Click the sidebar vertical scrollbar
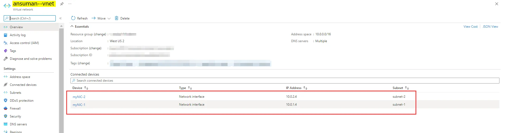The height and width of the screenshot is (133, 505). point(62,80)
